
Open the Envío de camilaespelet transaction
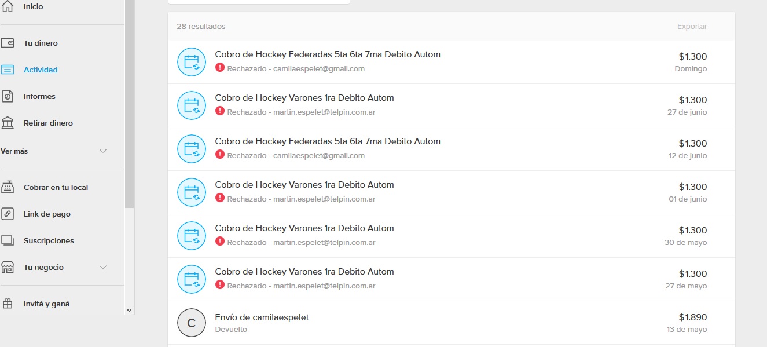[x=262, y=317]
